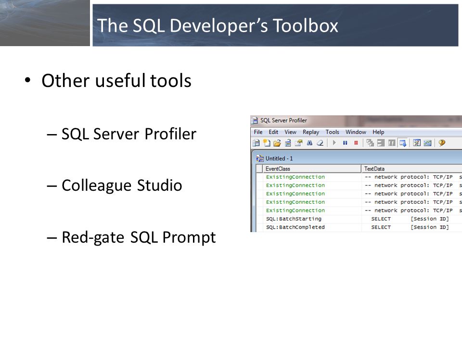
Task: Click [Session ID] in SQL:BatchCompleted row
Action: (430, 227)
